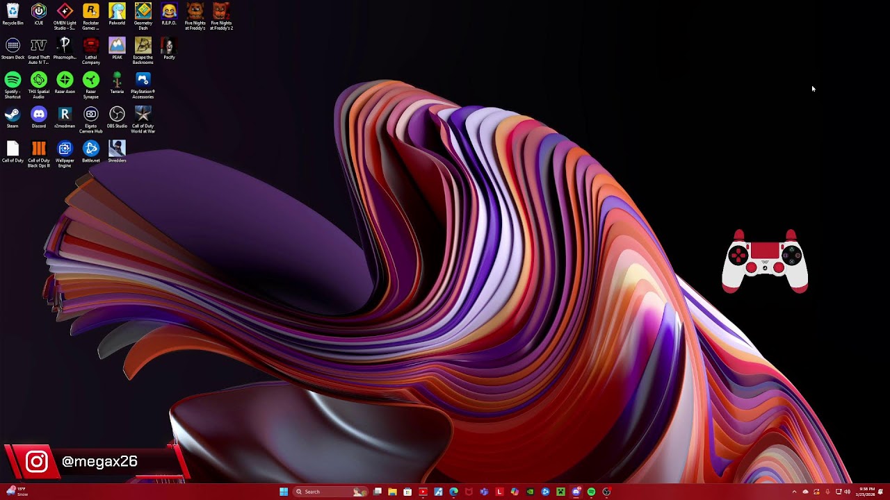Open the OneDrive cloud tray icon

tap(805, 492)
